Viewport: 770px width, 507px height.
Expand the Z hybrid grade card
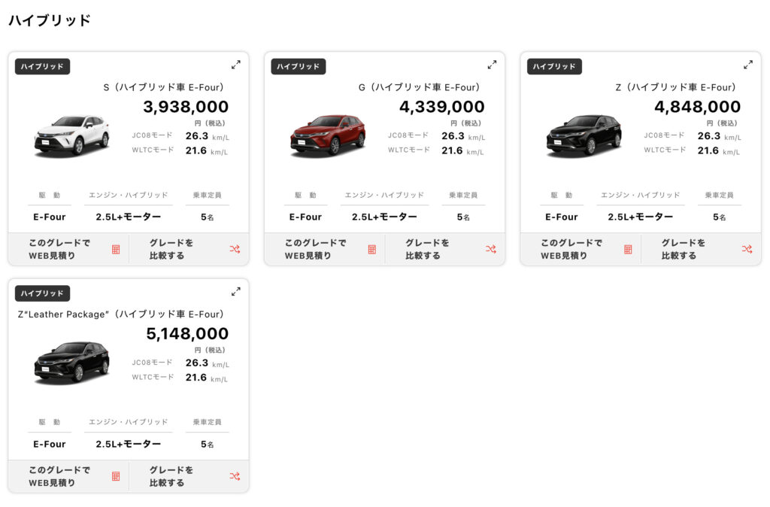tap(748, 65)
